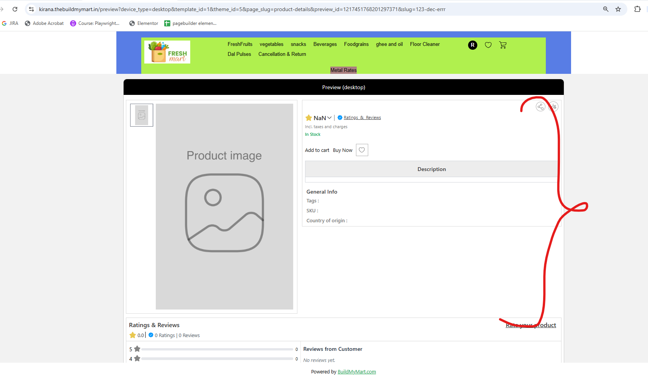Click the General Info heading
This screenshot has height=378, width=648.
pyautogui.click(x=322, y=192)
